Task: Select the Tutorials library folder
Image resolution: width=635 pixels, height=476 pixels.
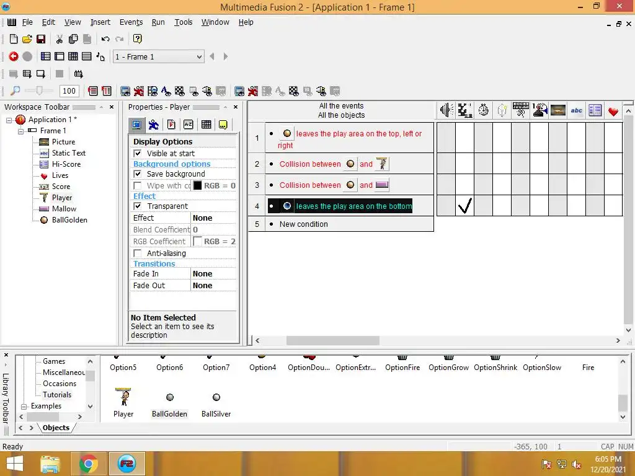Action: [x=57, y=395]
